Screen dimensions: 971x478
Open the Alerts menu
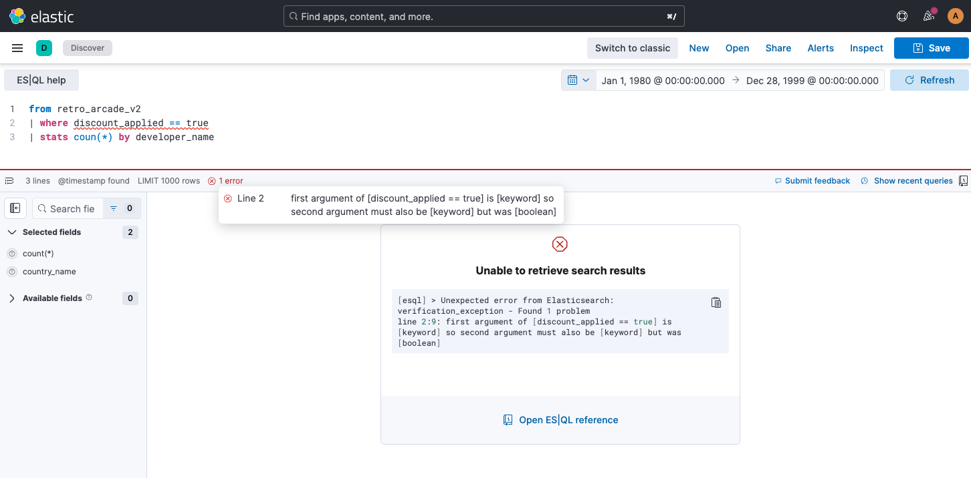pyautogui.click(x=821, y=48)
